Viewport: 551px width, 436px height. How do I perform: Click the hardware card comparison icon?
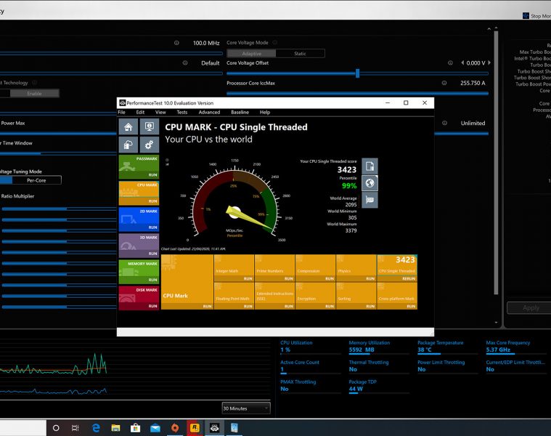(x=370, y=200)
